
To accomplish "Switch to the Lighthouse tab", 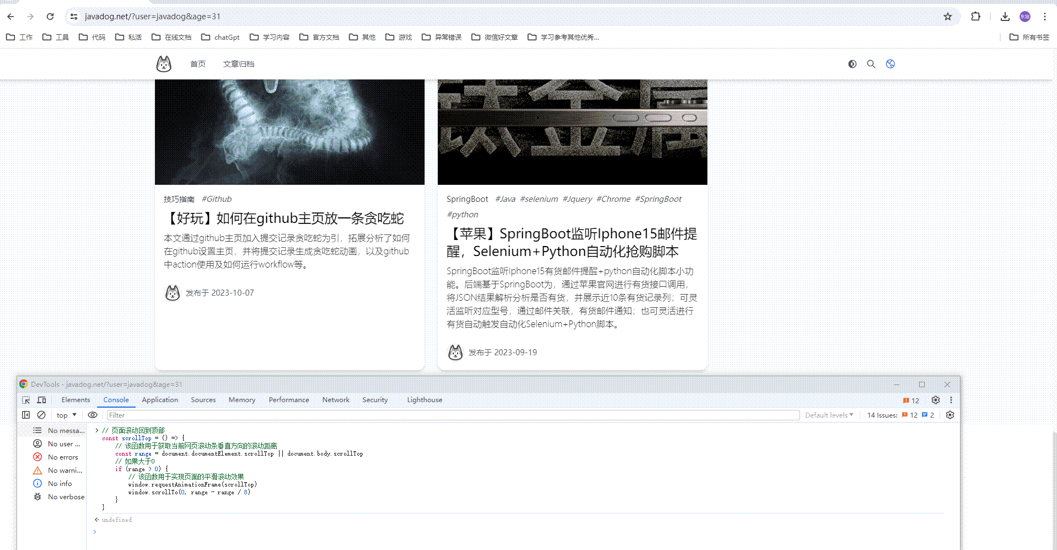I will point(425,400).
